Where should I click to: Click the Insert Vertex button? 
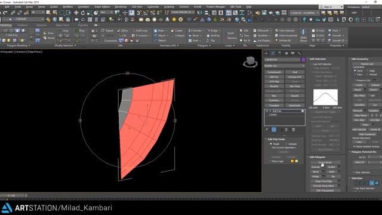pyautogui.click(x=325, y=162)
